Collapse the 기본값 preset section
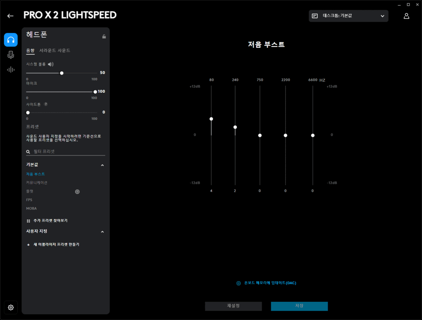The height and width of the screenshot is (320, 422). [x=103, y=165]
